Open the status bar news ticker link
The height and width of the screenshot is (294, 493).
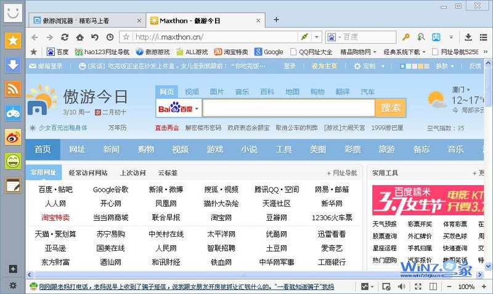(186, 287)
